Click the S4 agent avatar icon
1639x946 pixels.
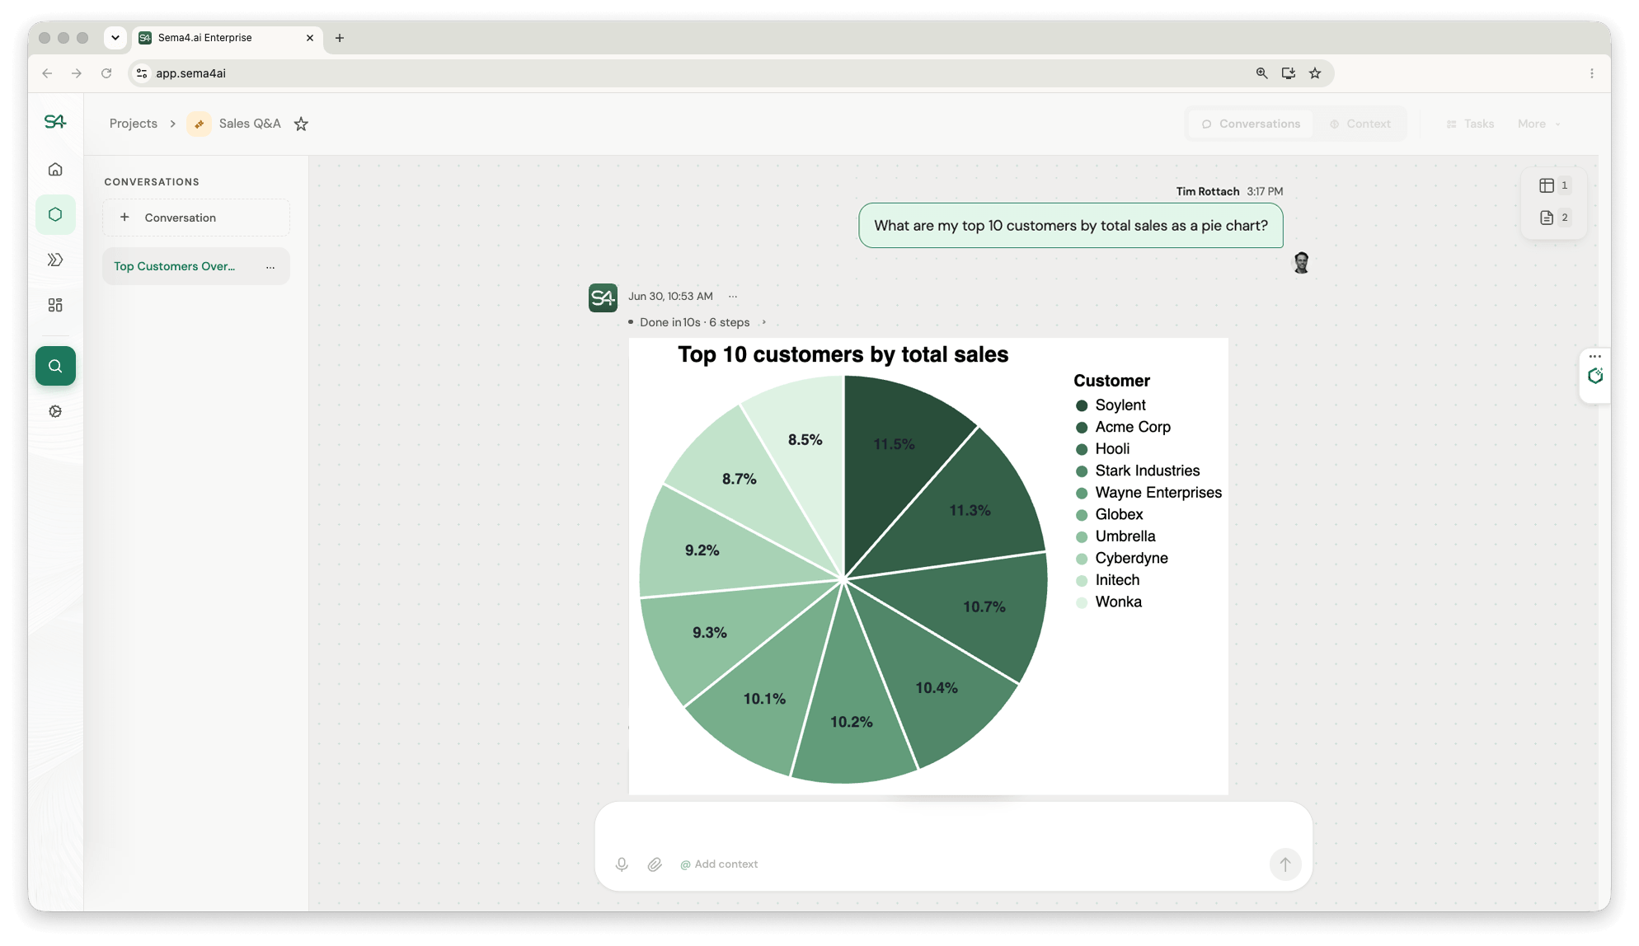(603, 297)
